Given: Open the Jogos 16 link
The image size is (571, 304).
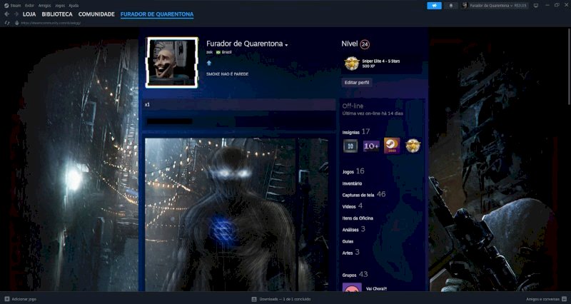Looking at the screenshot, I should pos(353,171).
